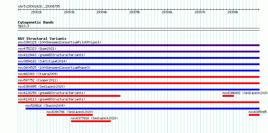The height and width of the screenshot is (133, 268).
Task: Click the DGV Structural Variants track title
Action: pos(42,39)
